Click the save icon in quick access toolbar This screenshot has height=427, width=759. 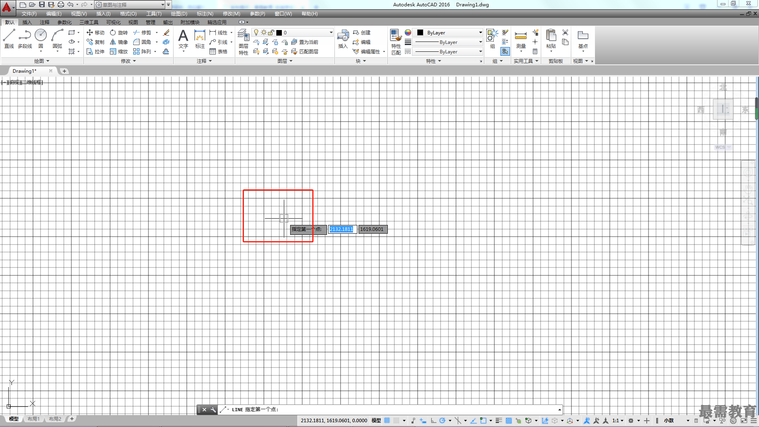point(42,4)
